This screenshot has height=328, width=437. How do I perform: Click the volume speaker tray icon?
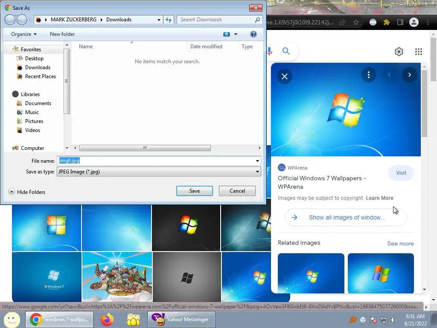(393, 320)
